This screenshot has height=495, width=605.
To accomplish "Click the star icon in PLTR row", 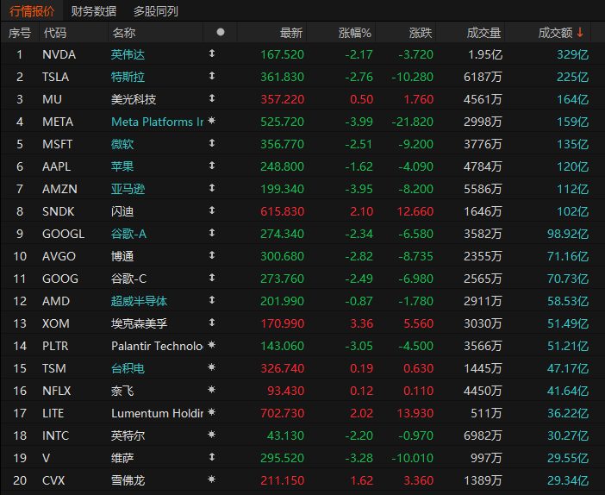I will tap(211, 345).
